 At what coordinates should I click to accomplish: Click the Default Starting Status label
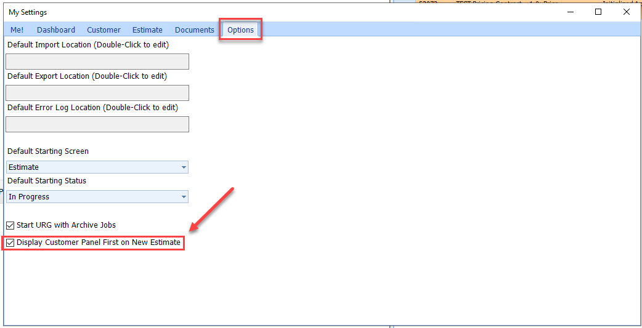point(47,181)
